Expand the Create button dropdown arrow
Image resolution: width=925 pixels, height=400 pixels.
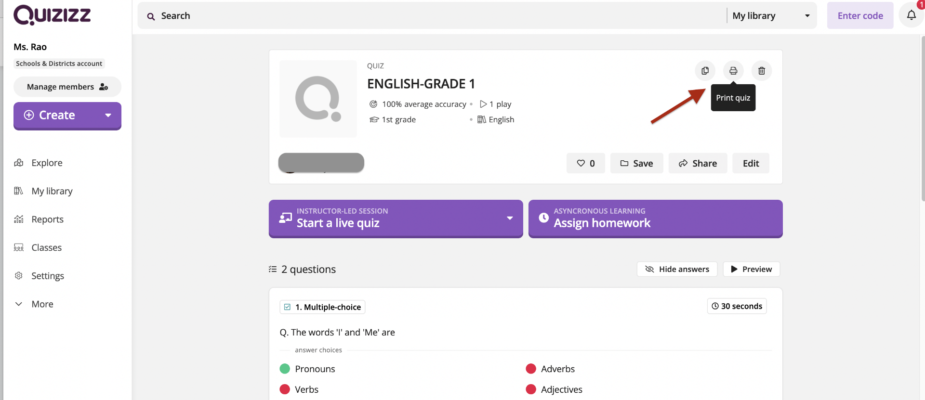[108, 116]
